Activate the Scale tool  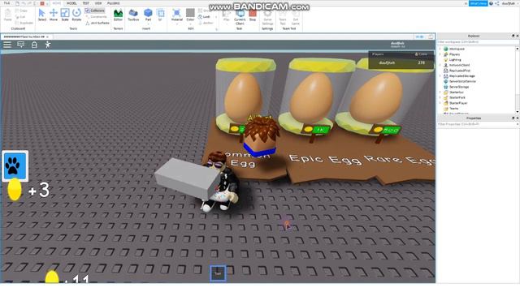click(x=65, y=15)
